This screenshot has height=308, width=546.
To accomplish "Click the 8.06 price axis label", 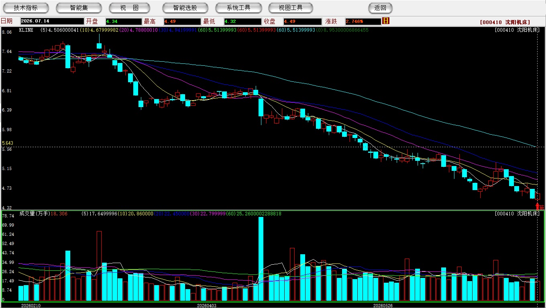I will 6,32.
